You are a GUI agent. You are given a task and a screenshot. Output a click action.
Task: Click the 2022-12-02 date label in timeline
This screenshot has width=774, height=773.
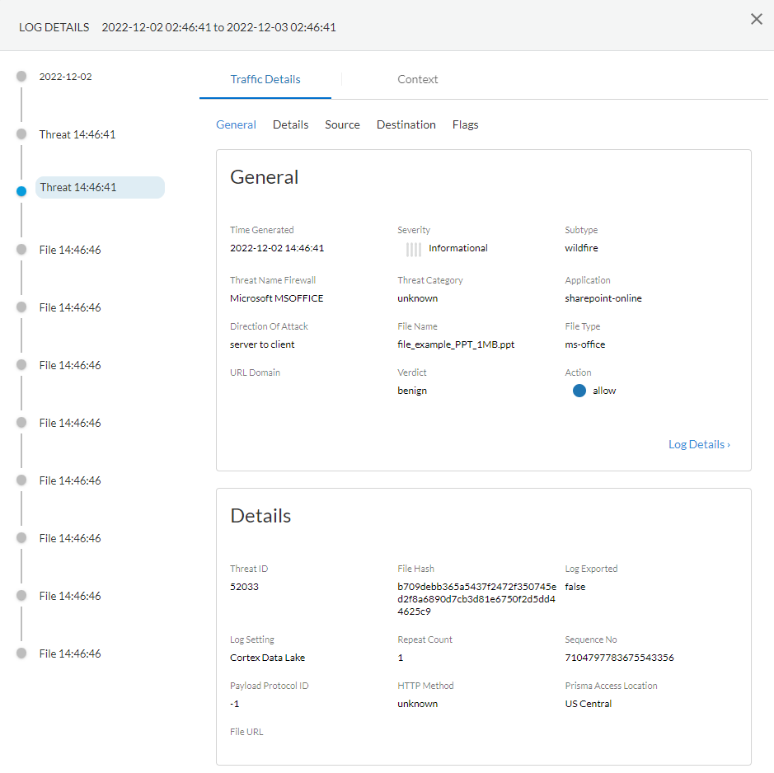[x=65, y=77]
